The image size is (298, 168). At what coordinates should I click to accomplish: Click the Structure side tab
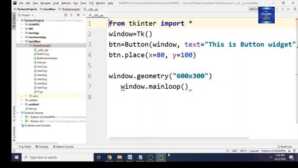click(x=14, y=113)
